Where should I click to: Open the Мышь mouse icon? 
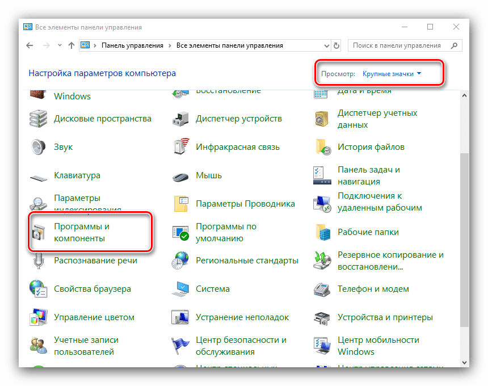coord(180,175)
